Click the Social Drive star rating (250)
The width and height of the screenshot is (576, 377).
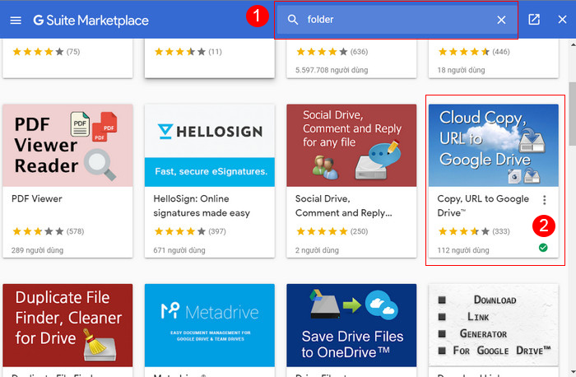(332, 231)
